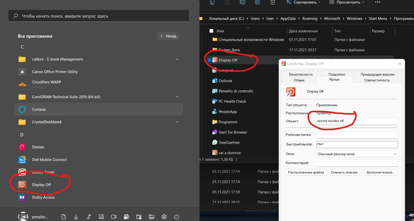414x221 pixels.
Task: Click breadcrumb chevron after Start Menu
Action: point(390,19)
